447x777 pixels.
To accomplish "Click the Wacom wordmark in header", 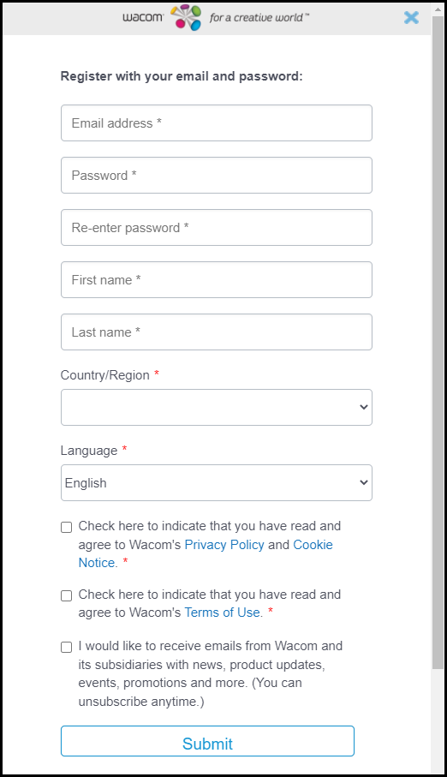I will coord(143,17).
